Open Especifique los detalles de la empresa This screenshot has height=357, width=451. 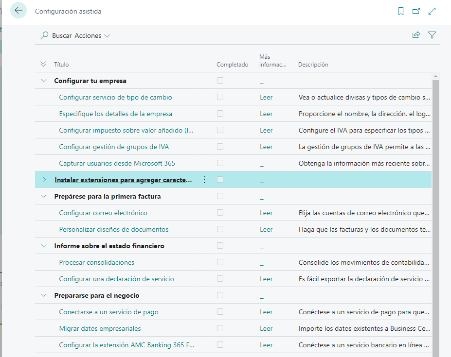click(x=116, y=114)
